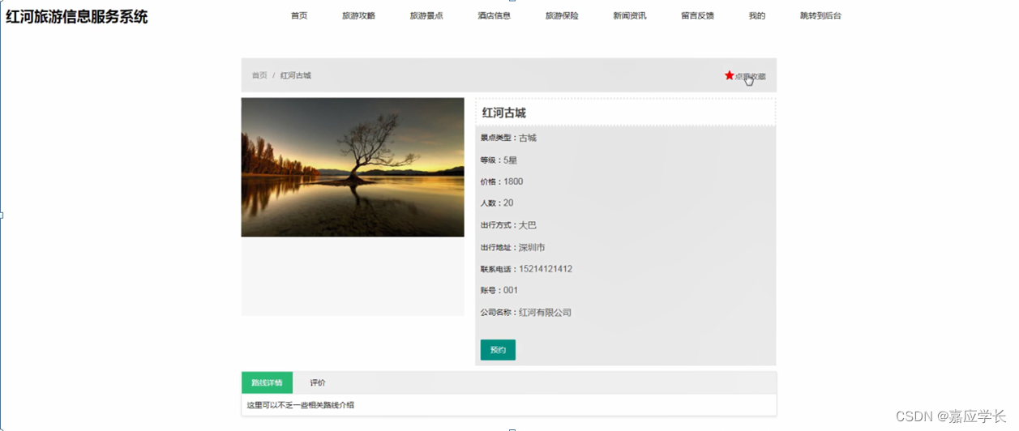The height and width of the screenshot is (431, 1019).
Task: Select company name 红河有限公司
Action: coord(546,313)
